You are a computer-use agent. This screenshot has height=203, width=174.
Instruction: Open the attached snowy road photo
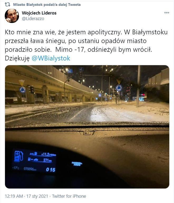click(x=87, y=127)
